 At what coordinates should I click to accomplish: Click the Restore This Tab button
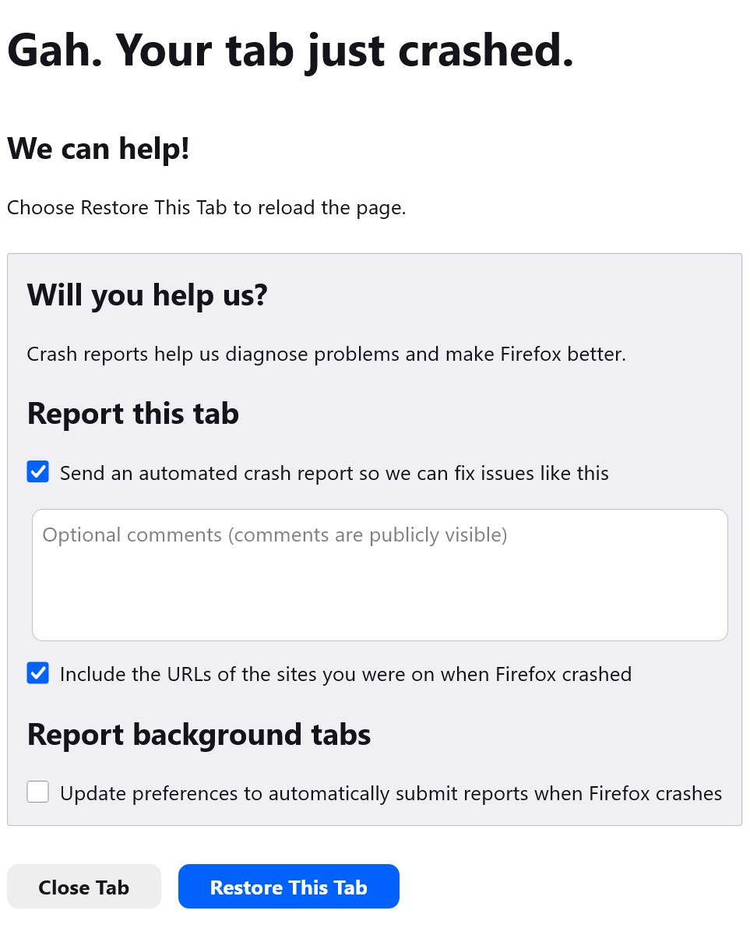pos(288,887)
